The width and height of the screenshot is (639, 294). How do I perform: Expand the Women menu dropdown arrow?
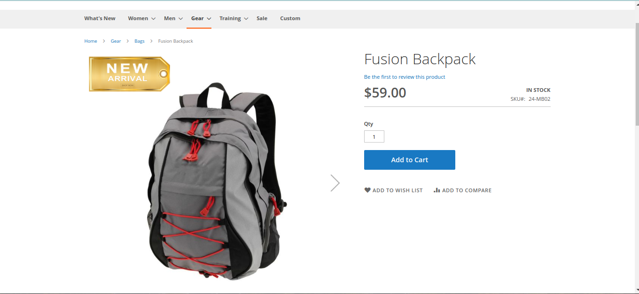pos(153,19)
